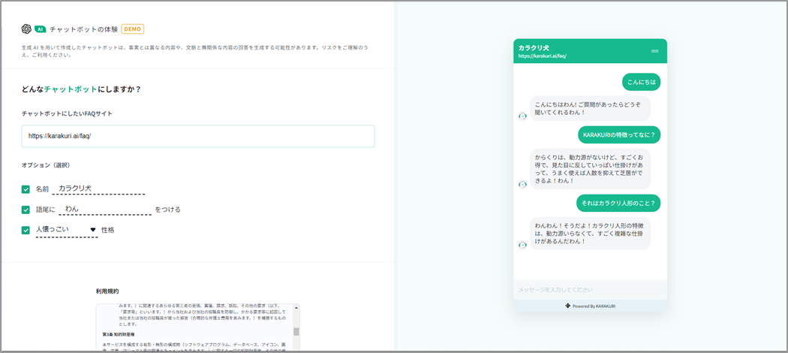The height and width of the screenshot is (353, 788).
Task: Toggle the 性格 option checkbox
Action: [26, 230]
